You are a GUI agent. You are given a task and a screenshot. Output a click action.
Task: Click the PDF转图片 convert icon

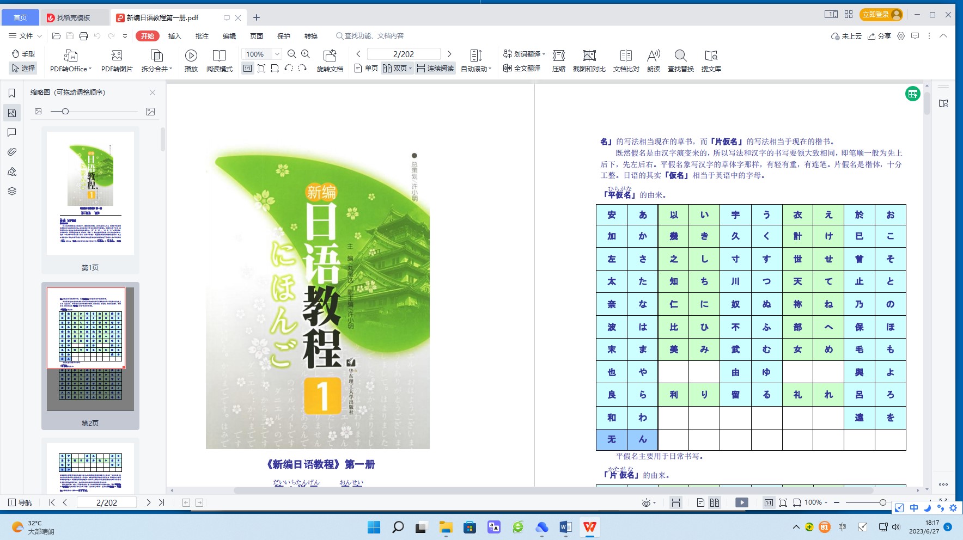point(117,60)
